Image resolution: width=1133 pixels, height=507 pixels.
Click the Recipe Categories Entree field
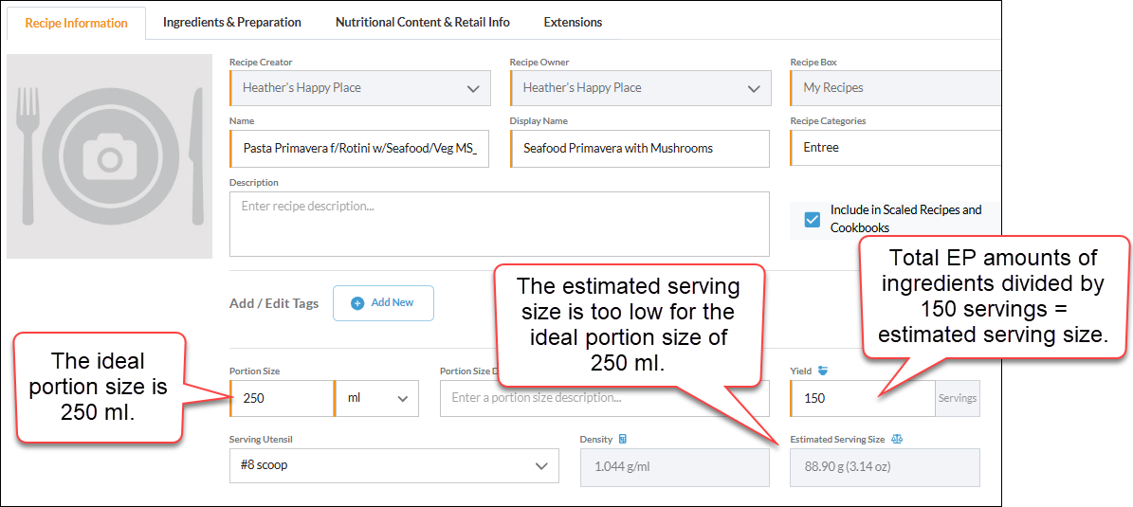point(895,148)
